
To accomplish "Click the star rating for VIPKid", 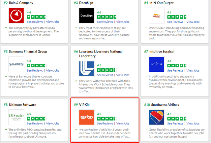I will pos(107,119).
